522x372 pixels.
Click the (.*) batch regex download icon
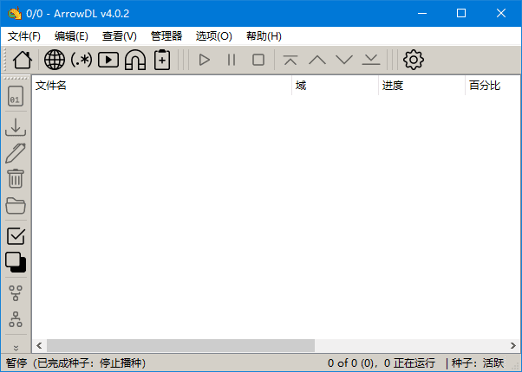pos(82,60)
